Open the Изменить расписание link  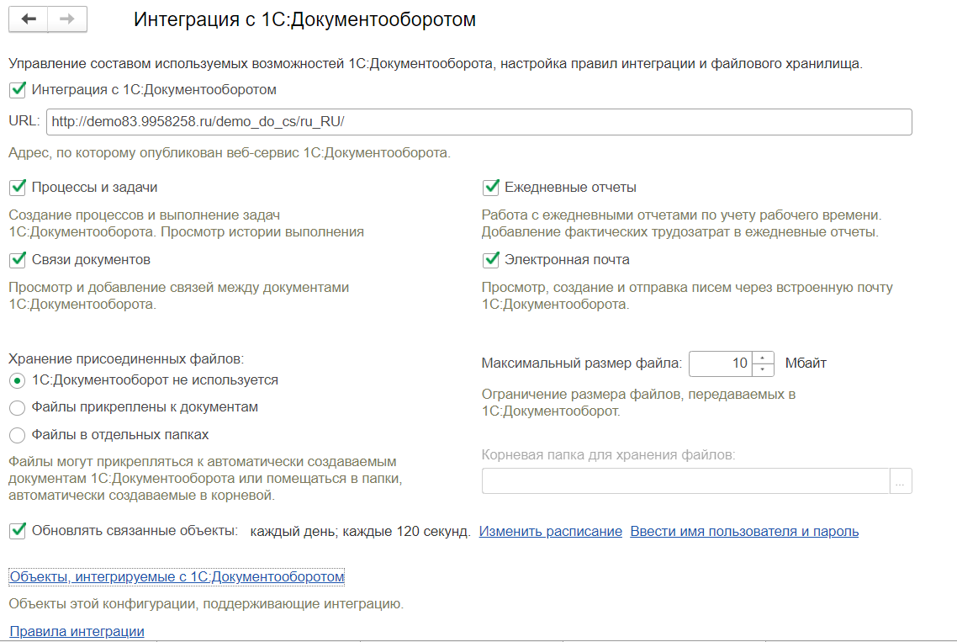pos(551,532)
